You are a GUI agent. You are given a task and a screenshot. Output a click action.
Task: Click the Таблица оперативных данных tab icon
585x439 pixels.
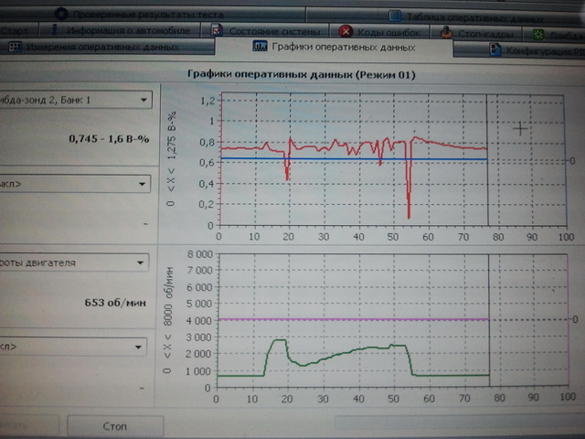coord(395,16)
